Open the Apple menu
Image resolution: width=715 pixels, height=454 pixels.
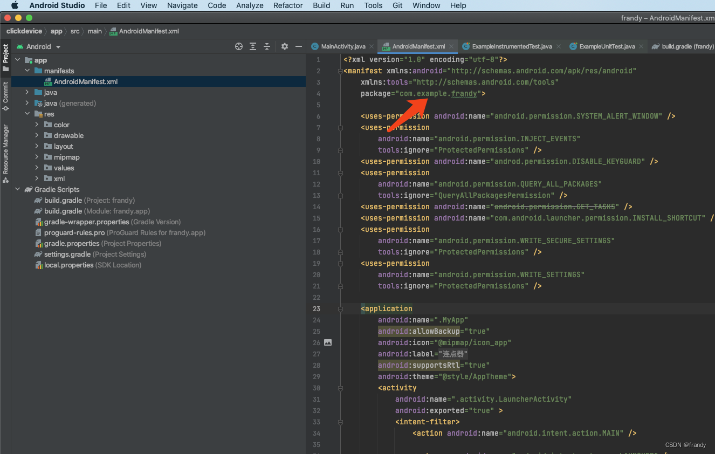[15, 5]
